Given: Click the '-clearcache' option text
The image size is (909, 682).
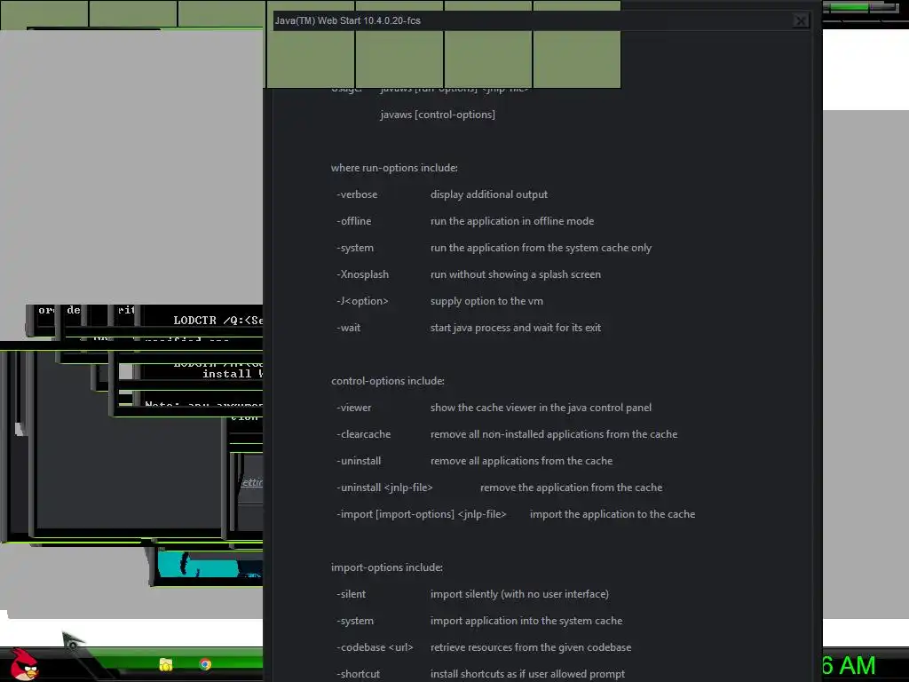Looking at the screenshot, I should 363,435.
